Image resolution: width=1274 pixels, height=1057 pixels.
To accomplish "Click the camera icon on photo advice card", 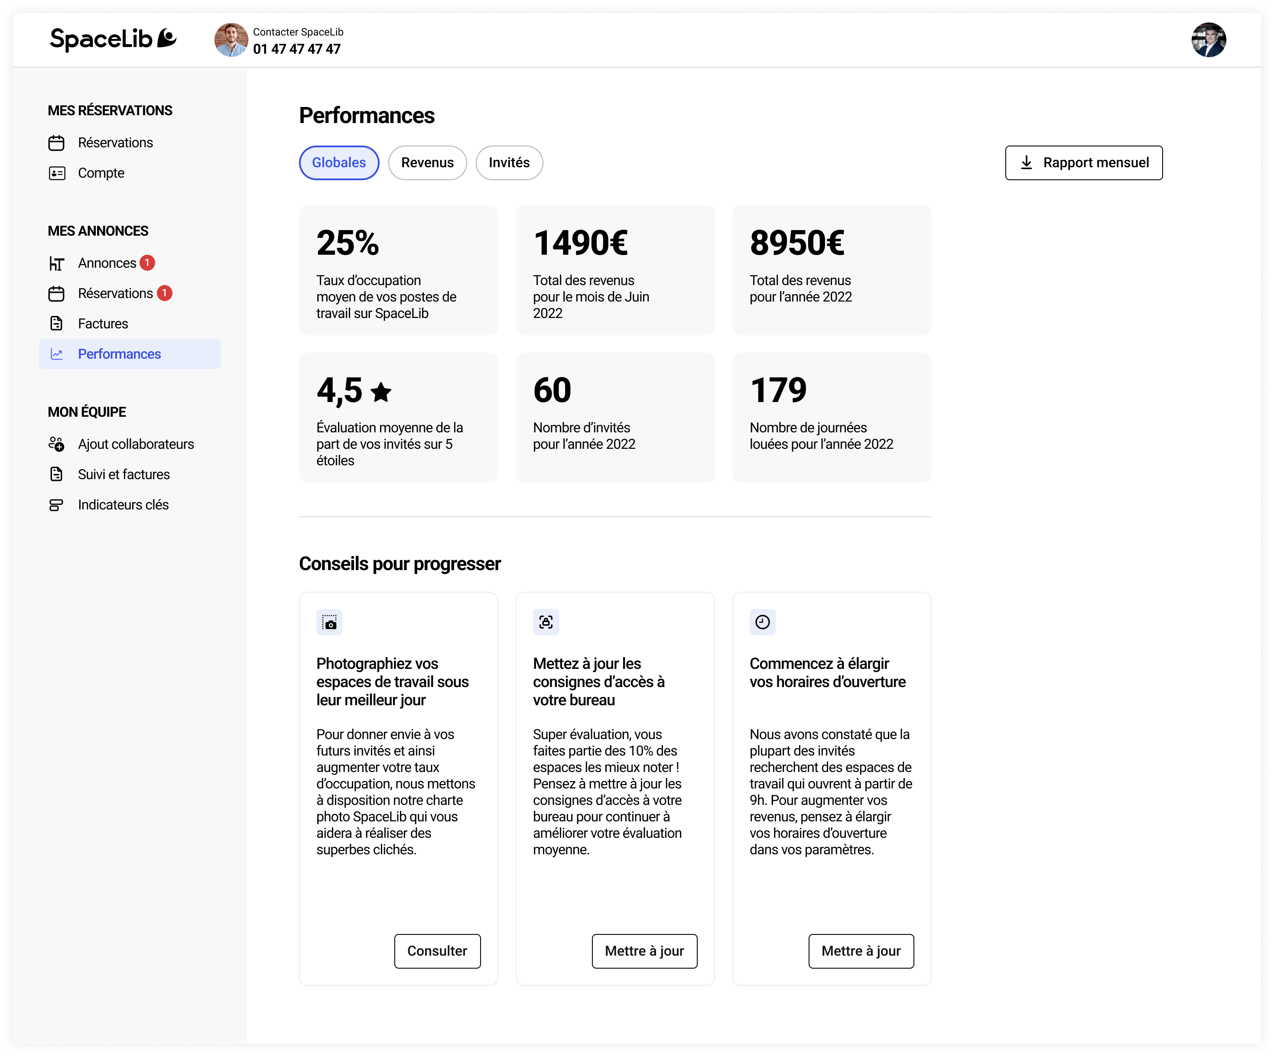I will pos(329,622).
